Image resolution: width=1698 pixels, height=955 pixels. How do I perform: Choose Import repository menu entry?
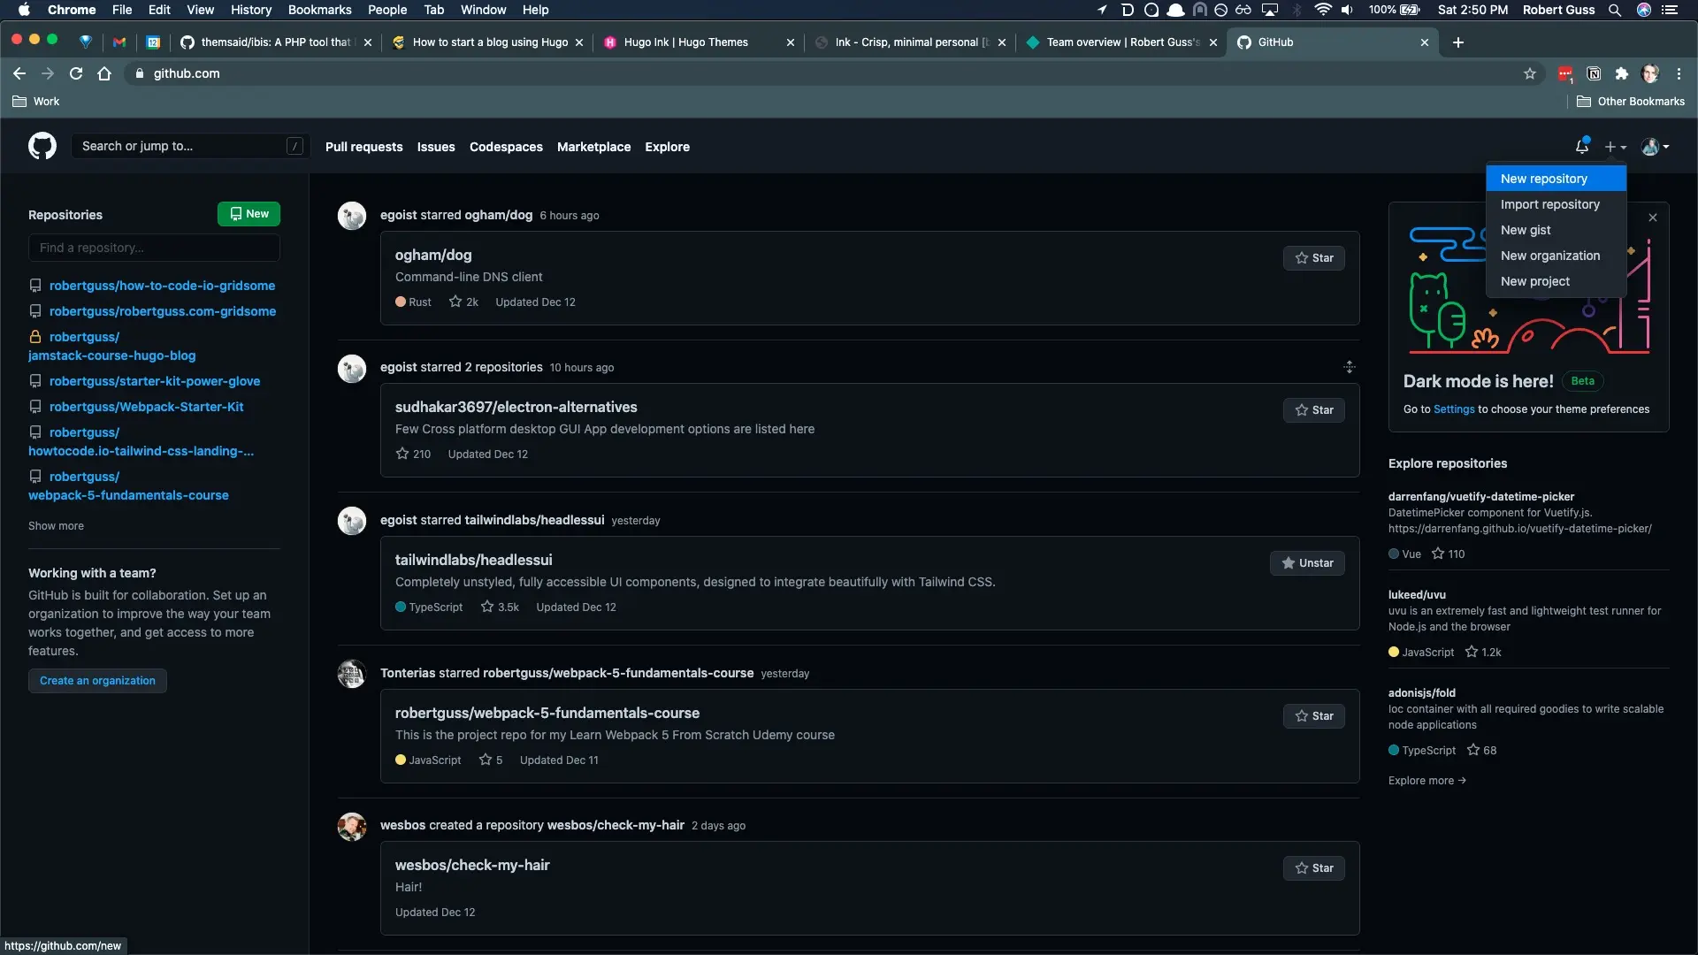tap(1556, 204)
